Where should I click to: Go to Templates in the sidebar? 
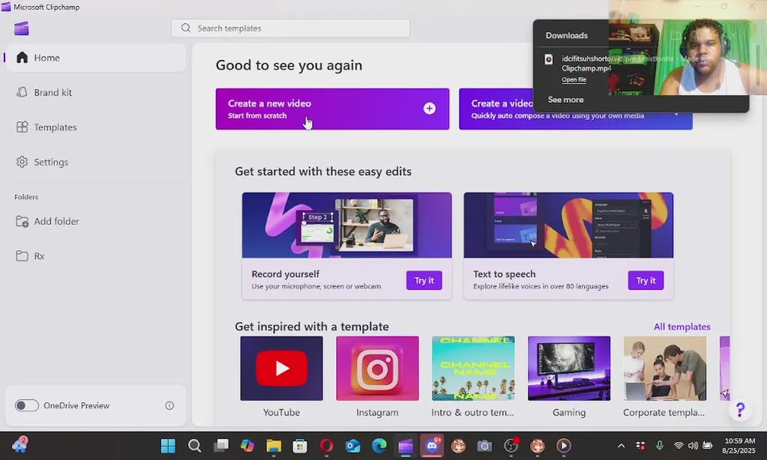(96, 127)
